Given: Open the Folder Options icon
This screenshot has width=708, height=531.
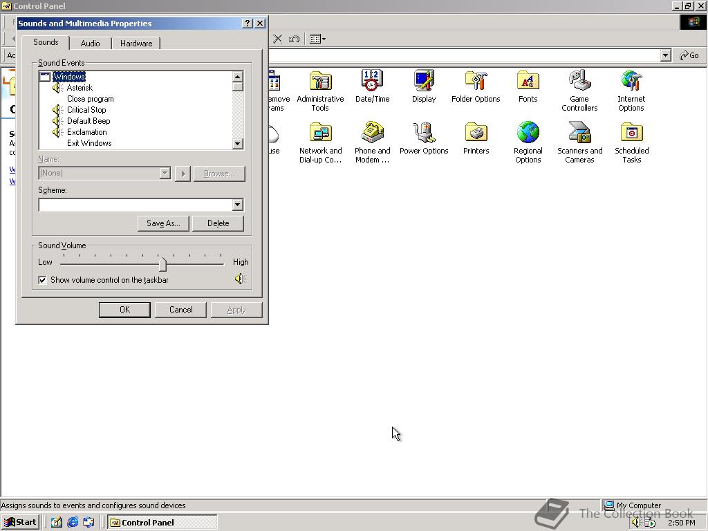Looking at the screenshot, I should [x=476, y=81].
